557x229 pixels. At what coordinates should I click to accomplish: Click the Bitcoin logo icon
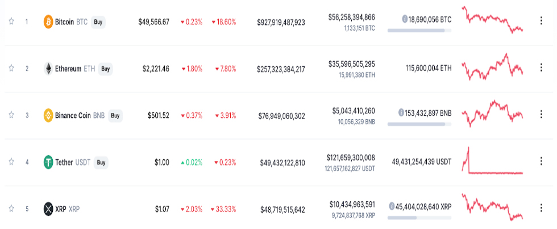[48, 22]
